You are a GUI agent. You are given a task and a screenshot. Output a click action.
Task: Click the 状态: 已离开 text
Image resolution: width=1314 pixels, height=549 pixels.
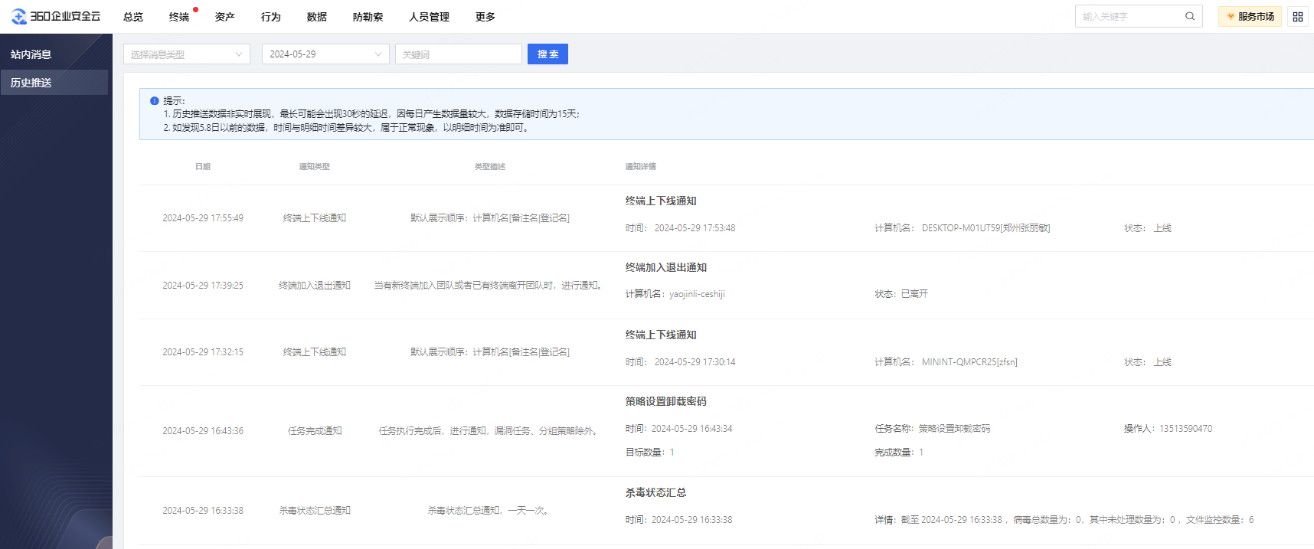[901, 294]
